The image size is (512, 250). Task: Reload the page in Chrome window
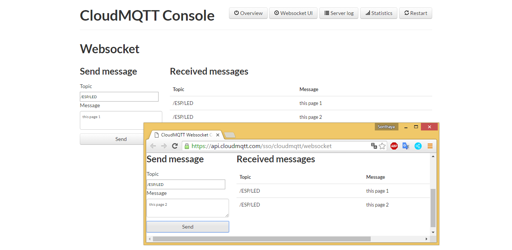(175, 146)
